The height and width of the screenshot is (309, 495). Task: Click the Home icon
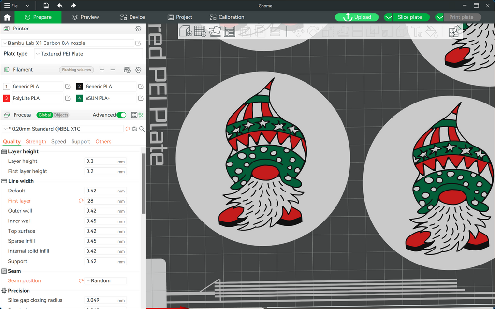(7, 17)
